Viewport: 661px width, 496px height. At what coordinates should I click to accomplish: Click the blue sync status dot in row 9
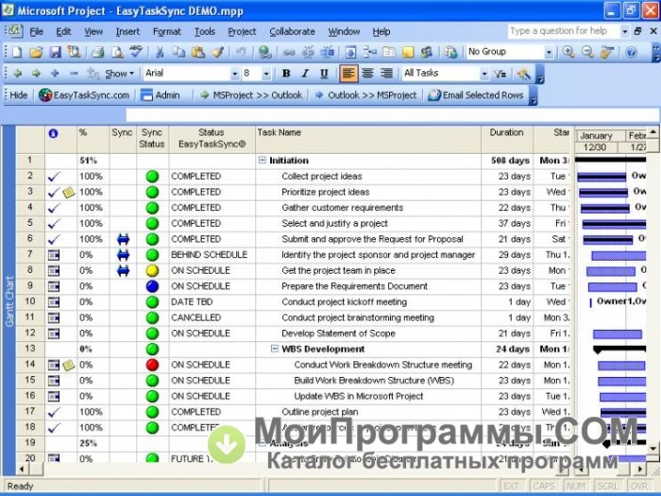tap(152, 286)
